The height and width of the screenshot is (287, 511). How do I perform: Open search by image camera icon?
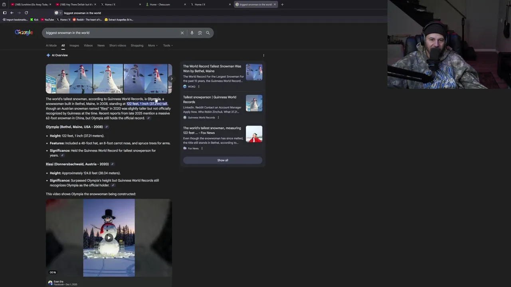200,33
